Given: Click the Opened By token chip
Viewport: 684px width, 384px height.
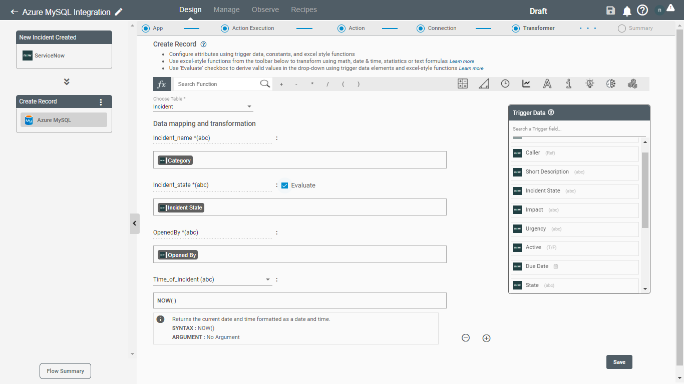Looking at the screenshot, I should (x=178, y=255).
